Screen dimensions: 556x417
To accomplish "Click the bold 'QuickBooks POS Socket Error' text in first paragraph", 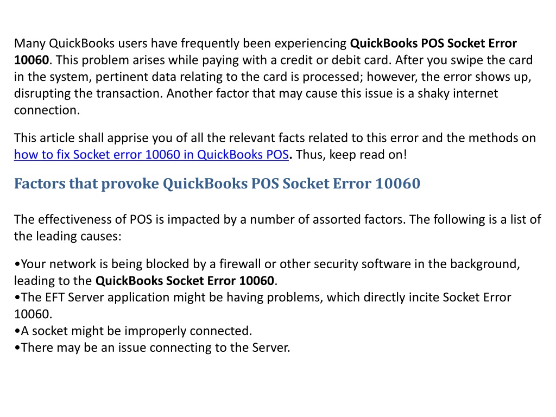I will (433, 43).
